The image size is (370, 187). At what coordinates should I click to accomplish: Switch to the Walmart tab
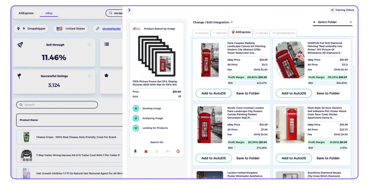pos(220,33)
